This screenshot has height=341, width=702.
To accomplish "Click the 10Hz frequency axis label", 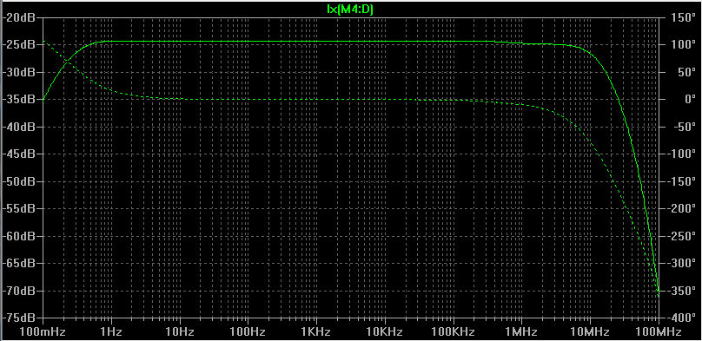I will [x=180, y=332].
